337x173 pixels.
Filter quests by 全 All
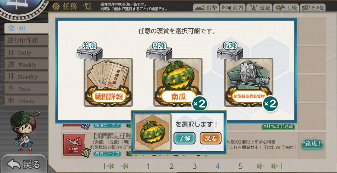point(26,28)
